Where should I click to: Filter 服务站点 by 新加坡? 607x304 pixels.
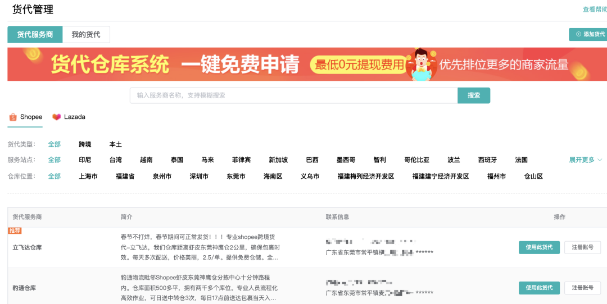(278, 160)
